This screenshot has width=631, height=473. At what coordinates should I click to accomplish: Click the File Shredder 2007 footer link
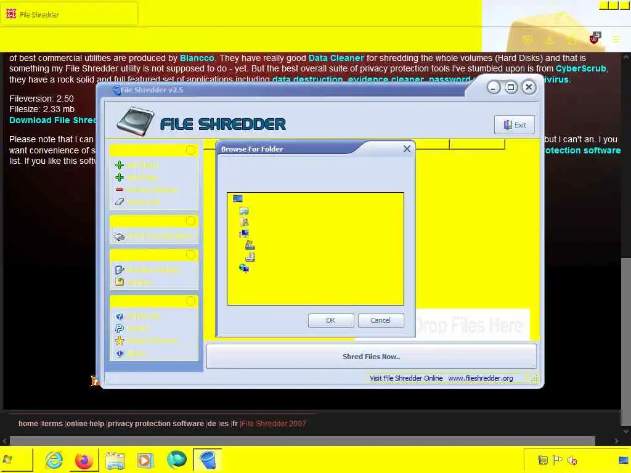tap(274, 424)
